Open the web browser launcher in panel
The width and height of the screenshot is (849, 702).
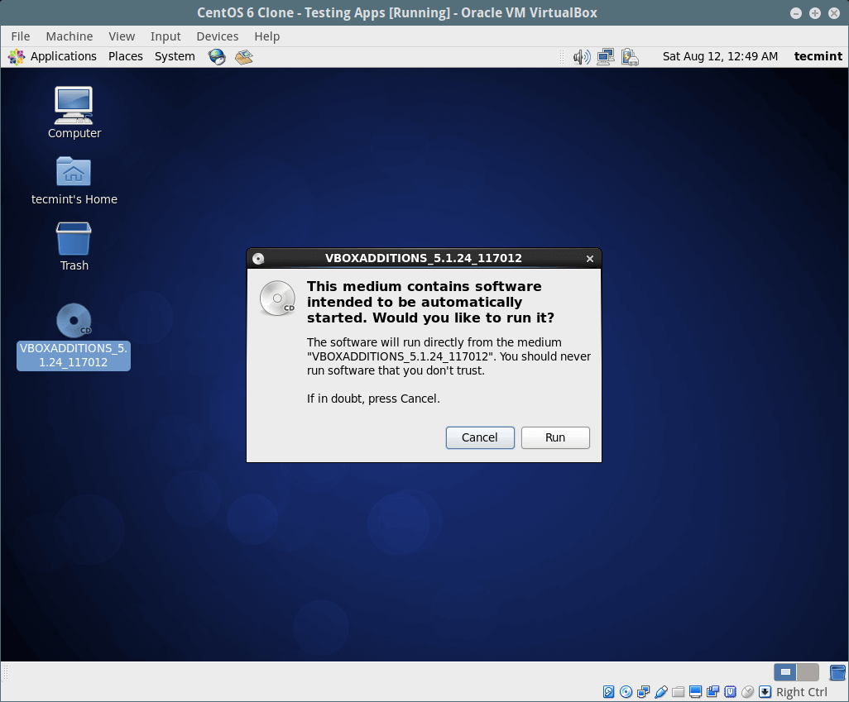[x=217, y=56]
